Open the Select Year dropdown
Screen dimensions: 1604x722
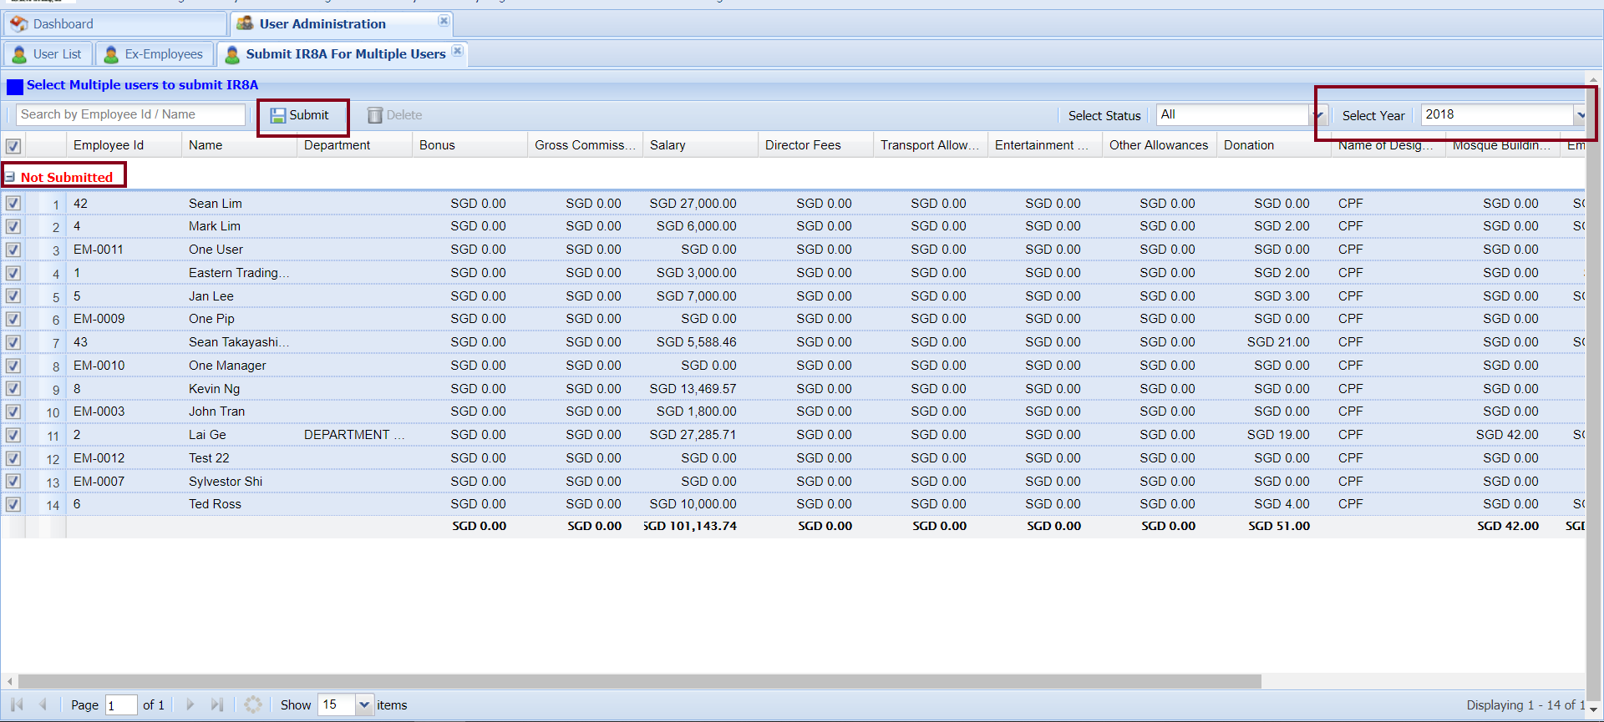[1580, 115]
